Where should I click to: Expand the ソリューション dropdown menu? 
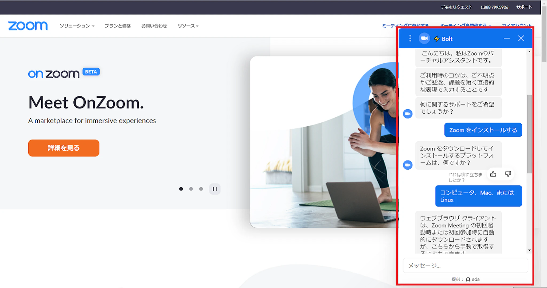click(x=77, y=26)
